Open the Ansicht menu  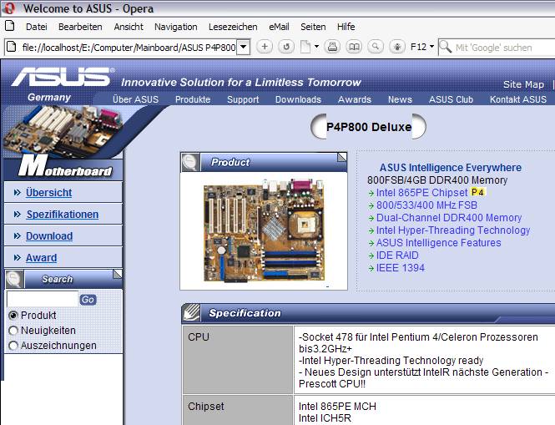[129, 27]
